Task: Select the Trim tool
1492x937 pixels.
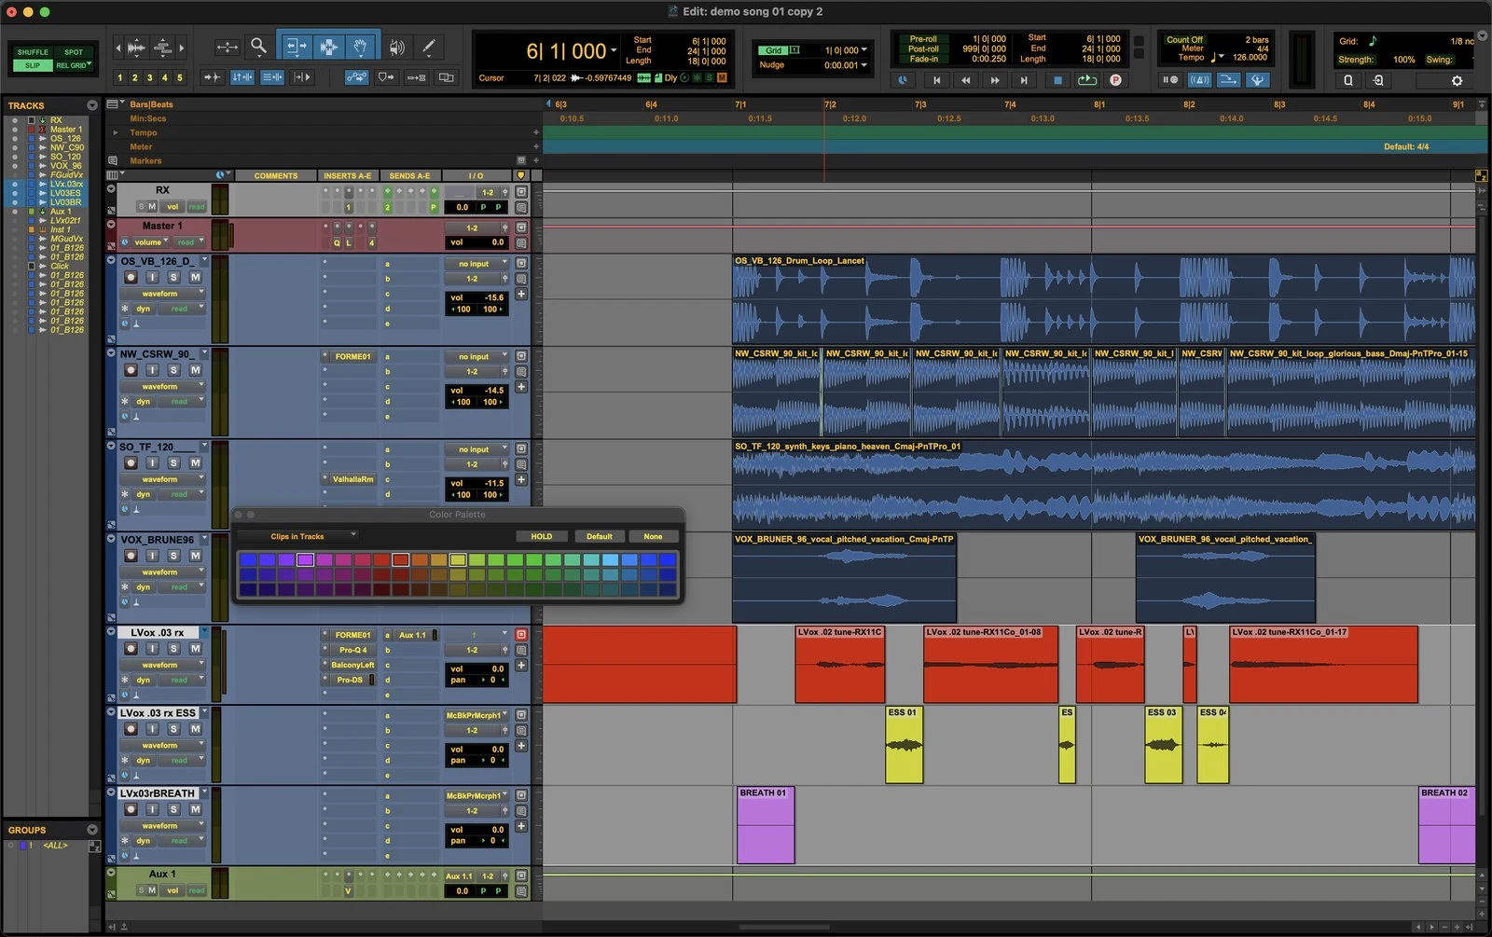Action: pos(297,47)
